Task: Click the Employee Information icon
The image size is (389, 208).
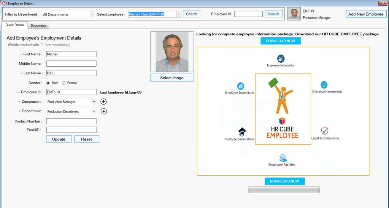Action: [x=281, y=59]
